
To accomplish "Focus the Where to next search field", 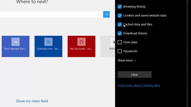I will [x=51, y=15].
